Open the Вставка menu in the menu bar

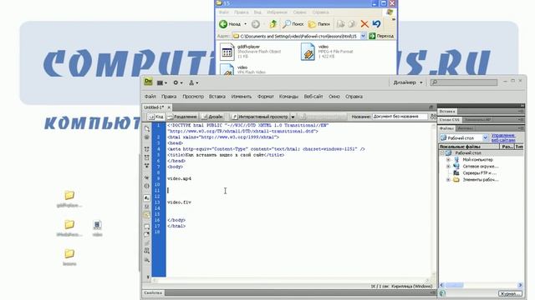pyautogui.click(x=217, y=97)
